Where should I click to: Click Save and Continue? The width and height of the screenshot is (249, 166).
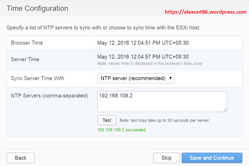coord(212,158)
